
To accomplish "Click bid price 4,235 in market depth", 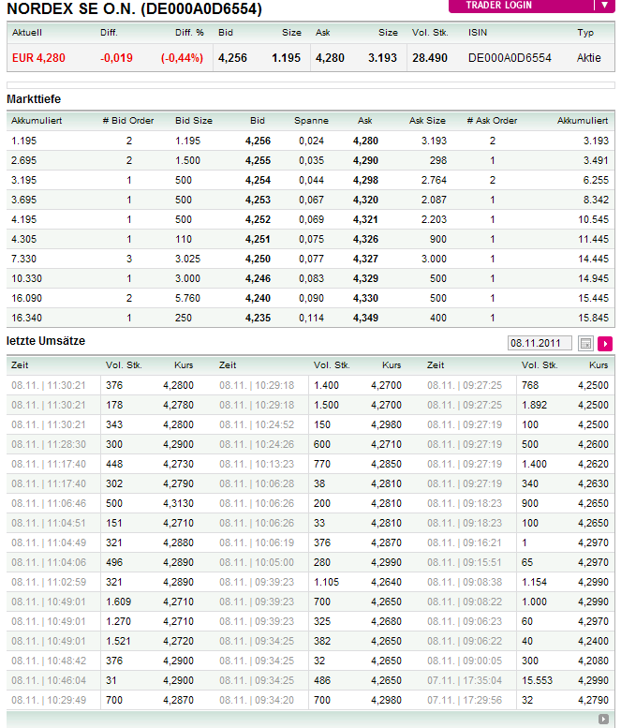I will [258, 318].
